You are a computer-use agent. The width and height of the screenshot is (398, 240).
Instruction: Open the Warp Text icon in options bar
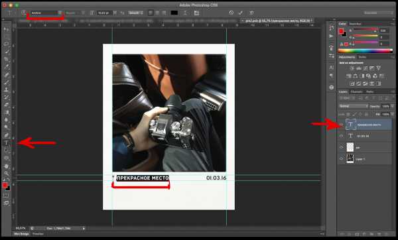click(186, 13)
